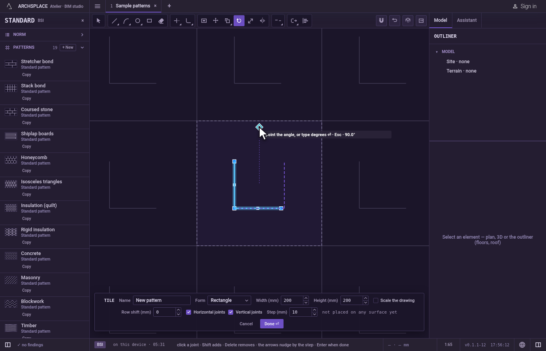Choose the Arc drawing tool

126,21
